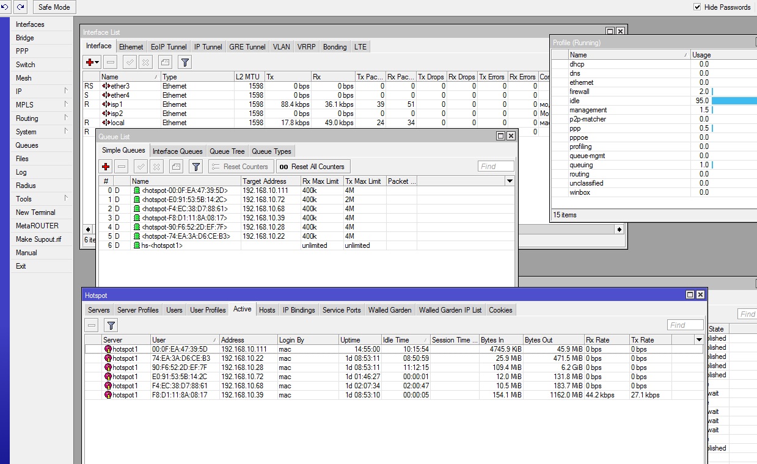Click Reset Counters button in Queue List
Viewport: 757px width, 464px height.
coord(241,167)
